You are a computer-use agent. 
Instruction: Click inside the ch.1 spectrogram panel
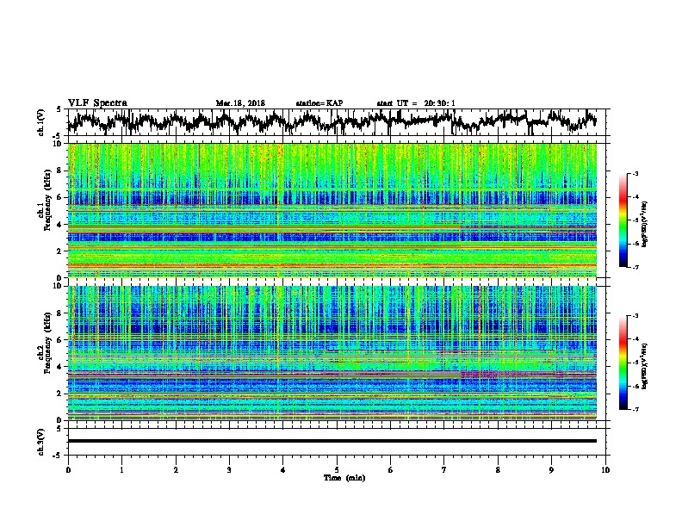click(332, 210)
